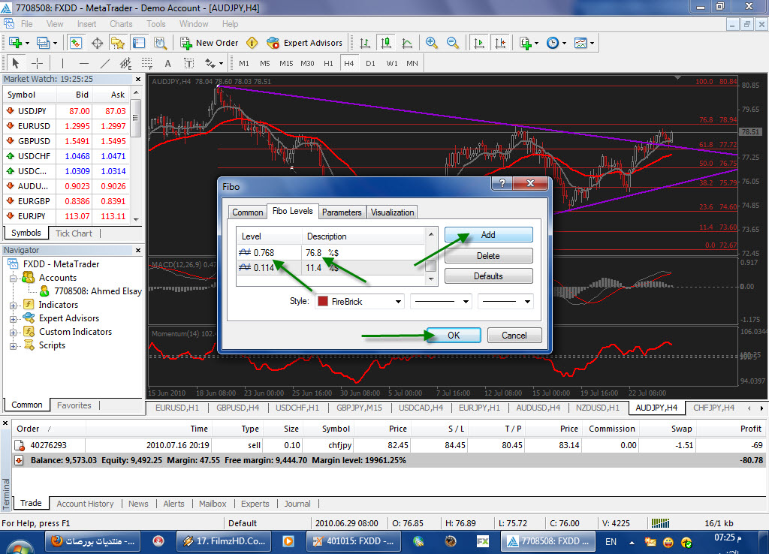769x554 pixels.
Task: Open the FireBrick color style dropdown
Action: 360,301
